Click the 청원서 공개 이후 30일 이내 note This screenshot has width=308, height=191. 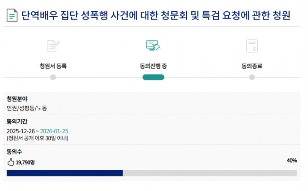[37, 138]
